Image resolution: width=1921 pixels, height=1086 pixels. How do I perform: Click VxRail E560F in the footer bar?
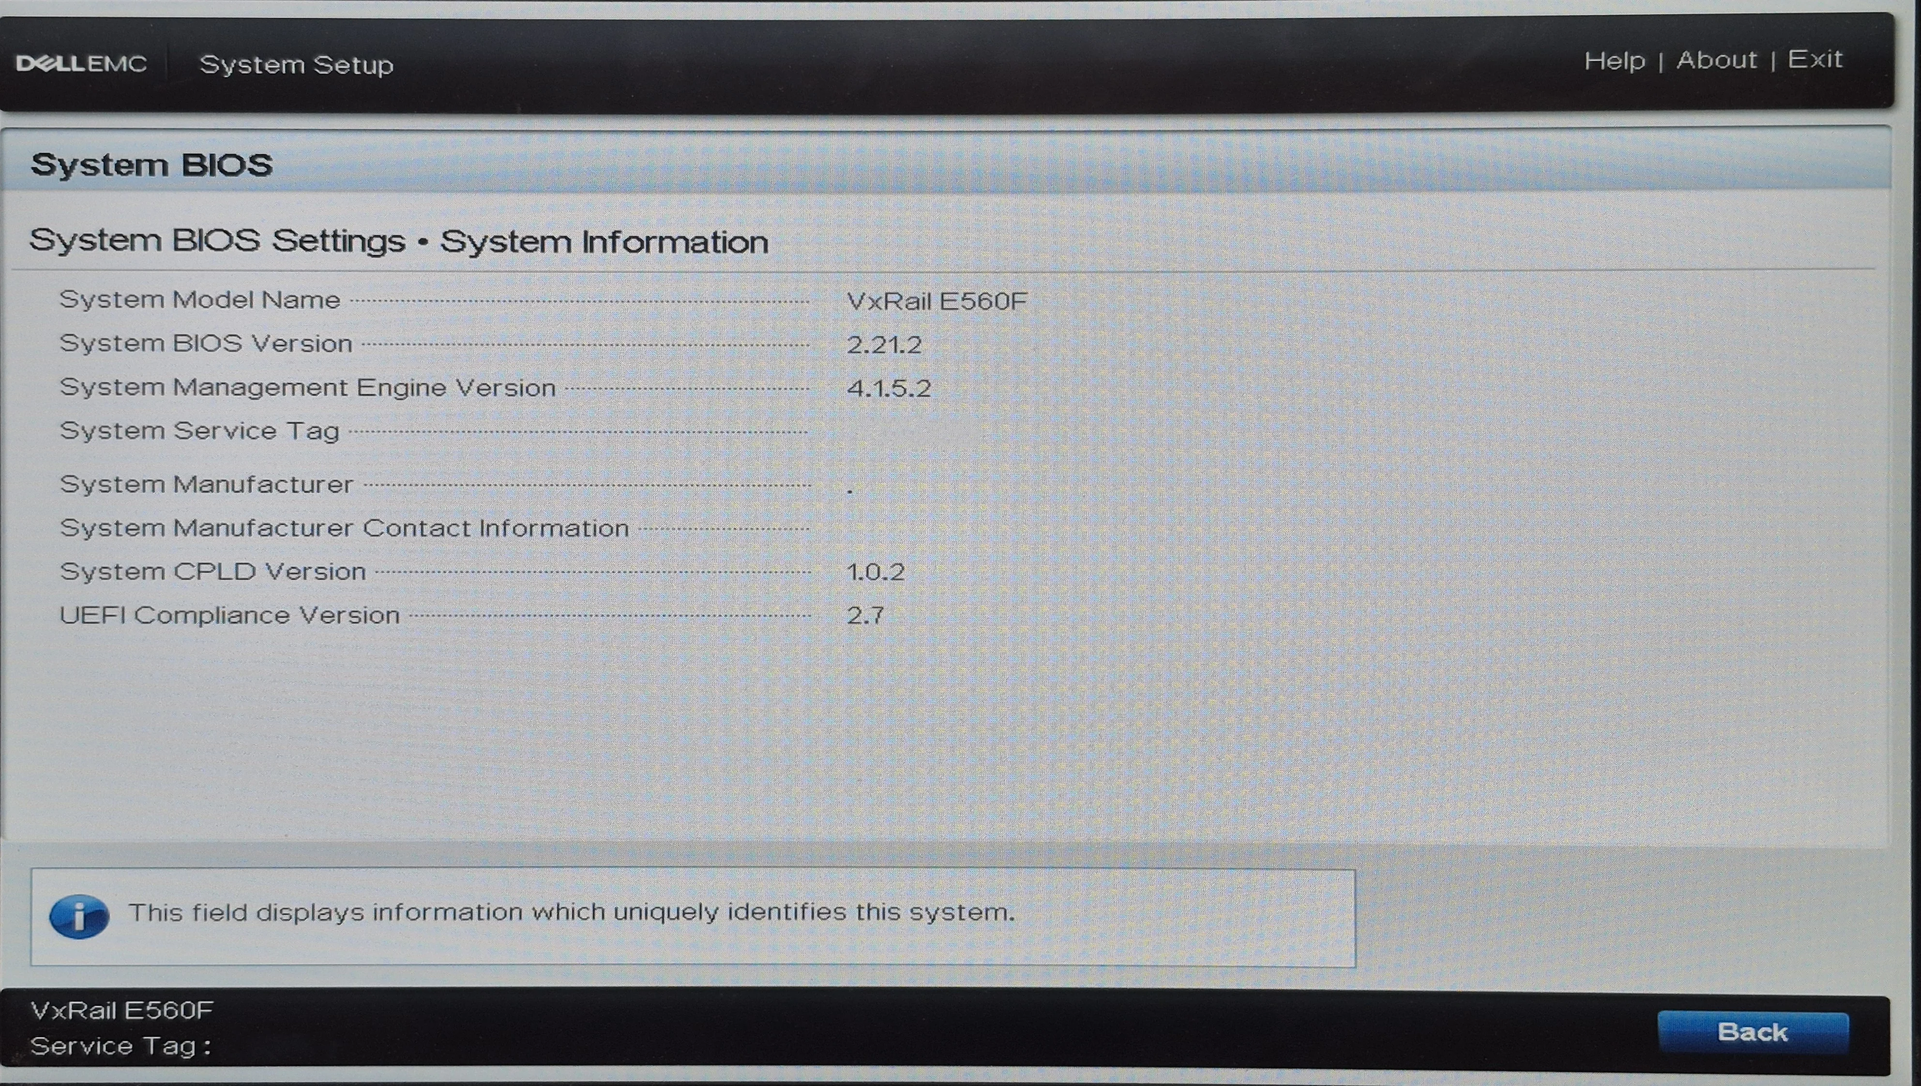[121, 1010]
